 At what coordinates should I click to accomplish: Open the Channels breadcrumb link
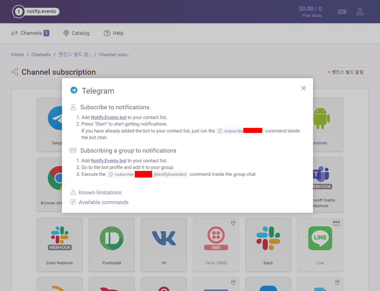(41, 55)
